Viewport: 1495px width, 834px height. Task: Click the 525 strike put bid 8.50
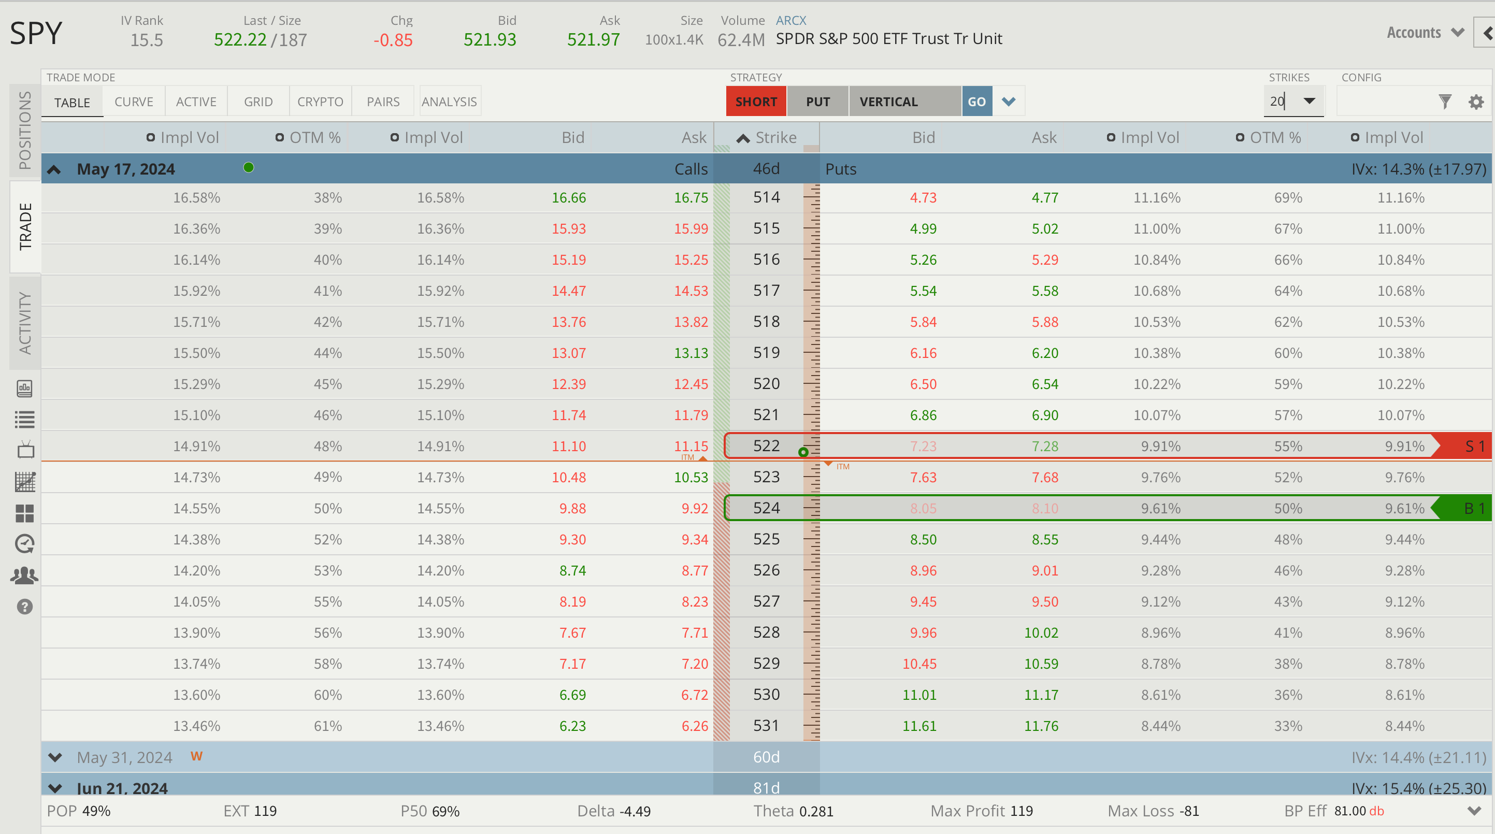tap(923, 539)
